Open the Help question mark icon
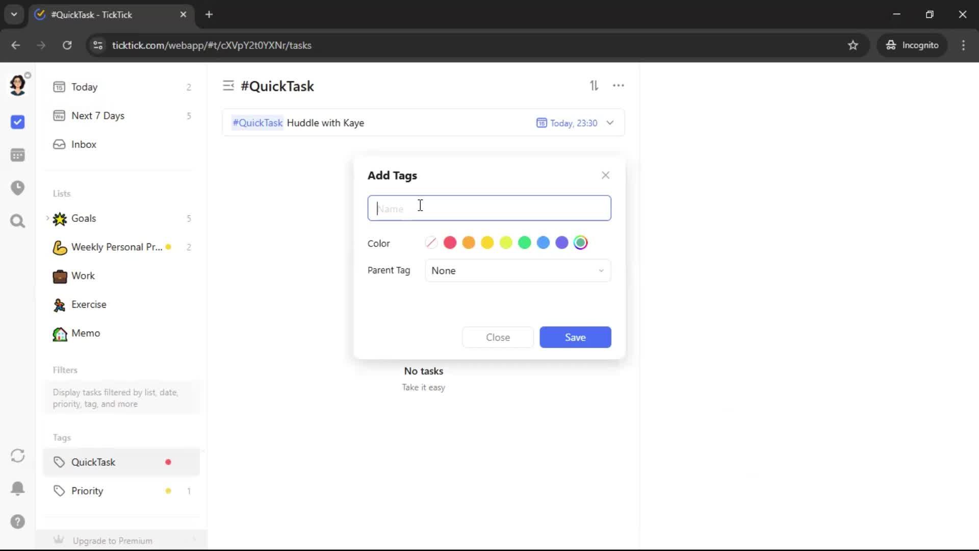 tap(18, 521)
